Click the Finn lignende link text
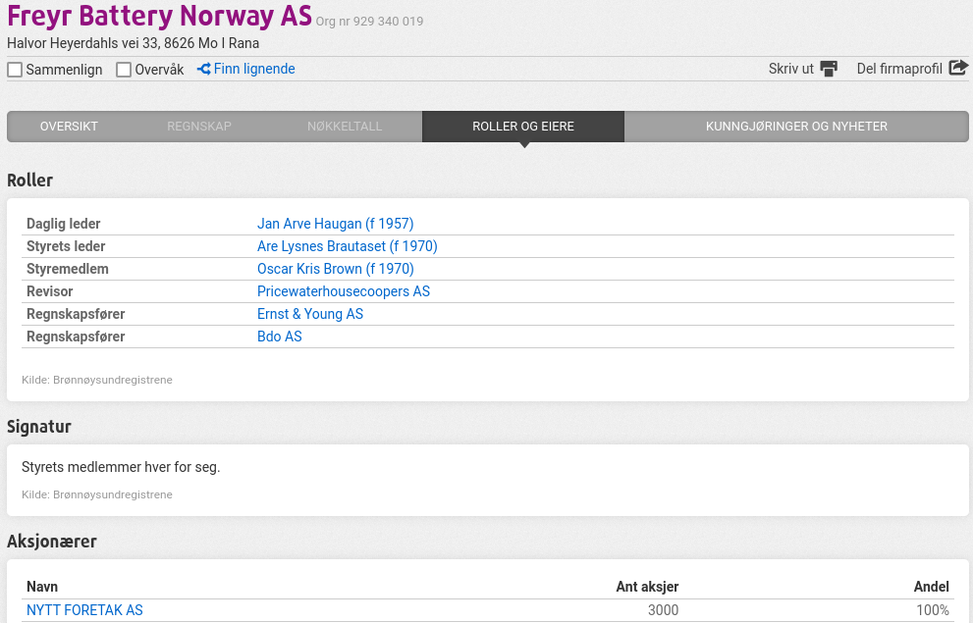This screenshot has width=973, height=623. coord(254,70)
